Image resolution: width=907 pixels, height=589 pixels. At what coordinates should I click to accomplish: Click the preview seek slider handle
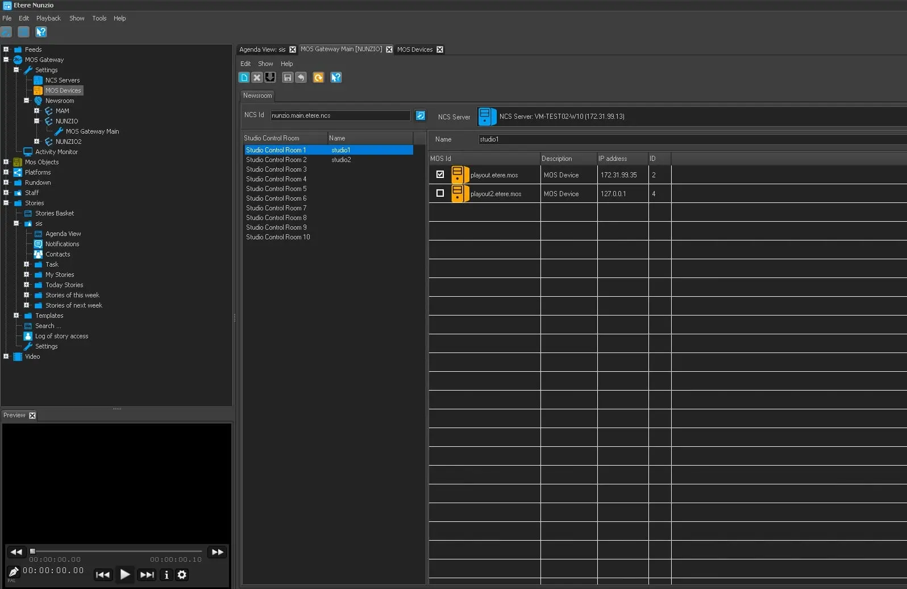(33, 551)
